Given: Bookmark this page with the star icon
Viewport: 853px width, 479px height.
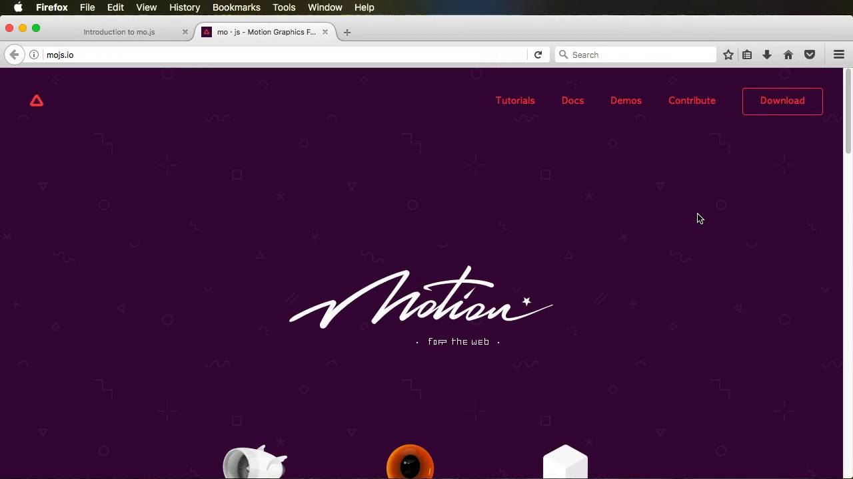Looking at the screenshot, I should click(x=728, y=55).
